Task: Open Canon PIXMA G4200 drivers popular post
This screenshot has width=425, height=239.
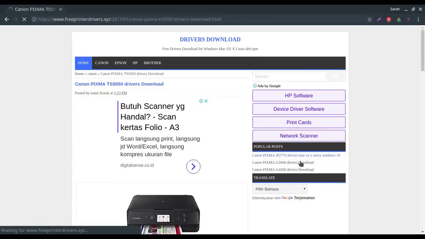Action: (x=283, y=170)
